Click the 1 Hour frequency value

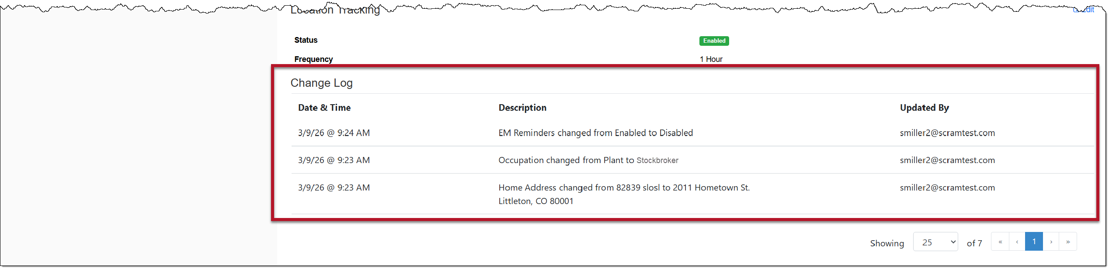711,59
